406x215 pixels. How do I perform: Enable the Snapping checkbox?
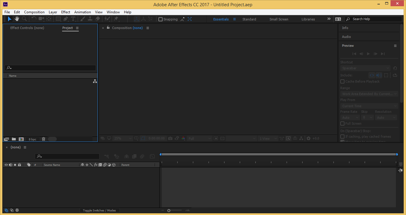coord(160,19)
